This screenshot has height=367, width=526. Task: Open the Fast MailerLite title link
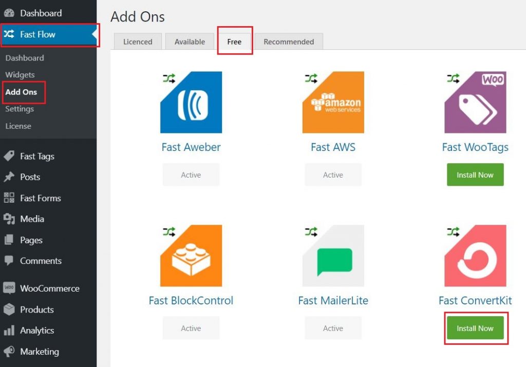[333, 300]
